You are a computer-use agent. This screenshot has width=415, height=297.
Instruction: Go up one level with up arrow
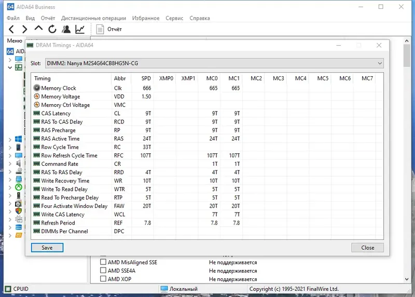[38, 29]
